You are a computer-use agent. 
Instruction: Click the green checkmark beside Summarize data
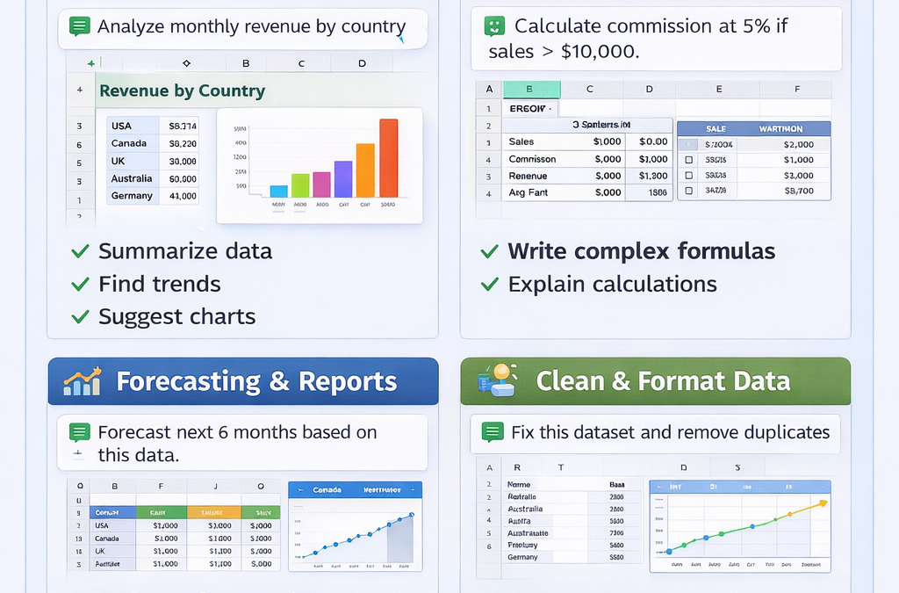(79, 251)
